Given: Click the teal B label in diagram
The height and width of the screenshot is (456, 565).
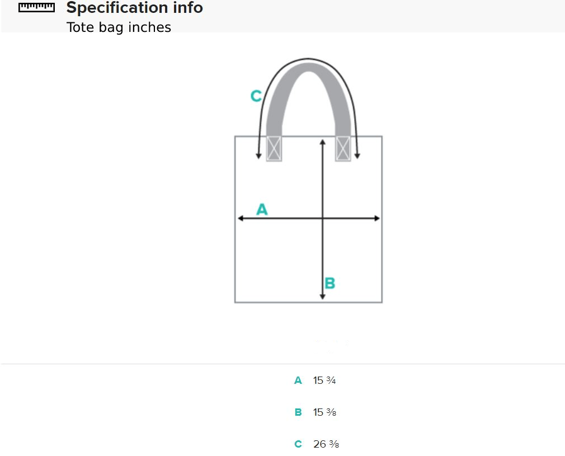Looking at the screenshot, I should tap(330, 284).
